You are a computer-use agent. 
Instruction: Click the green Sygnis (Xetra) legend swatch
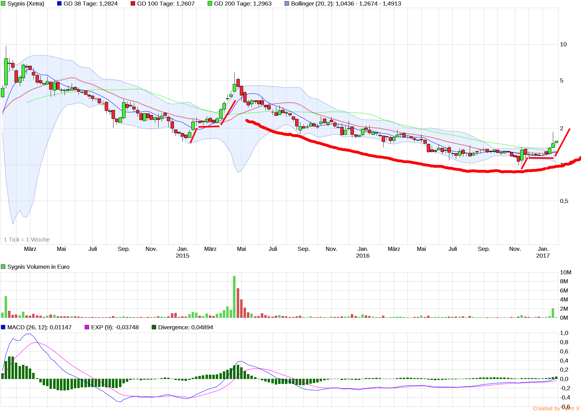coord(3,4)
